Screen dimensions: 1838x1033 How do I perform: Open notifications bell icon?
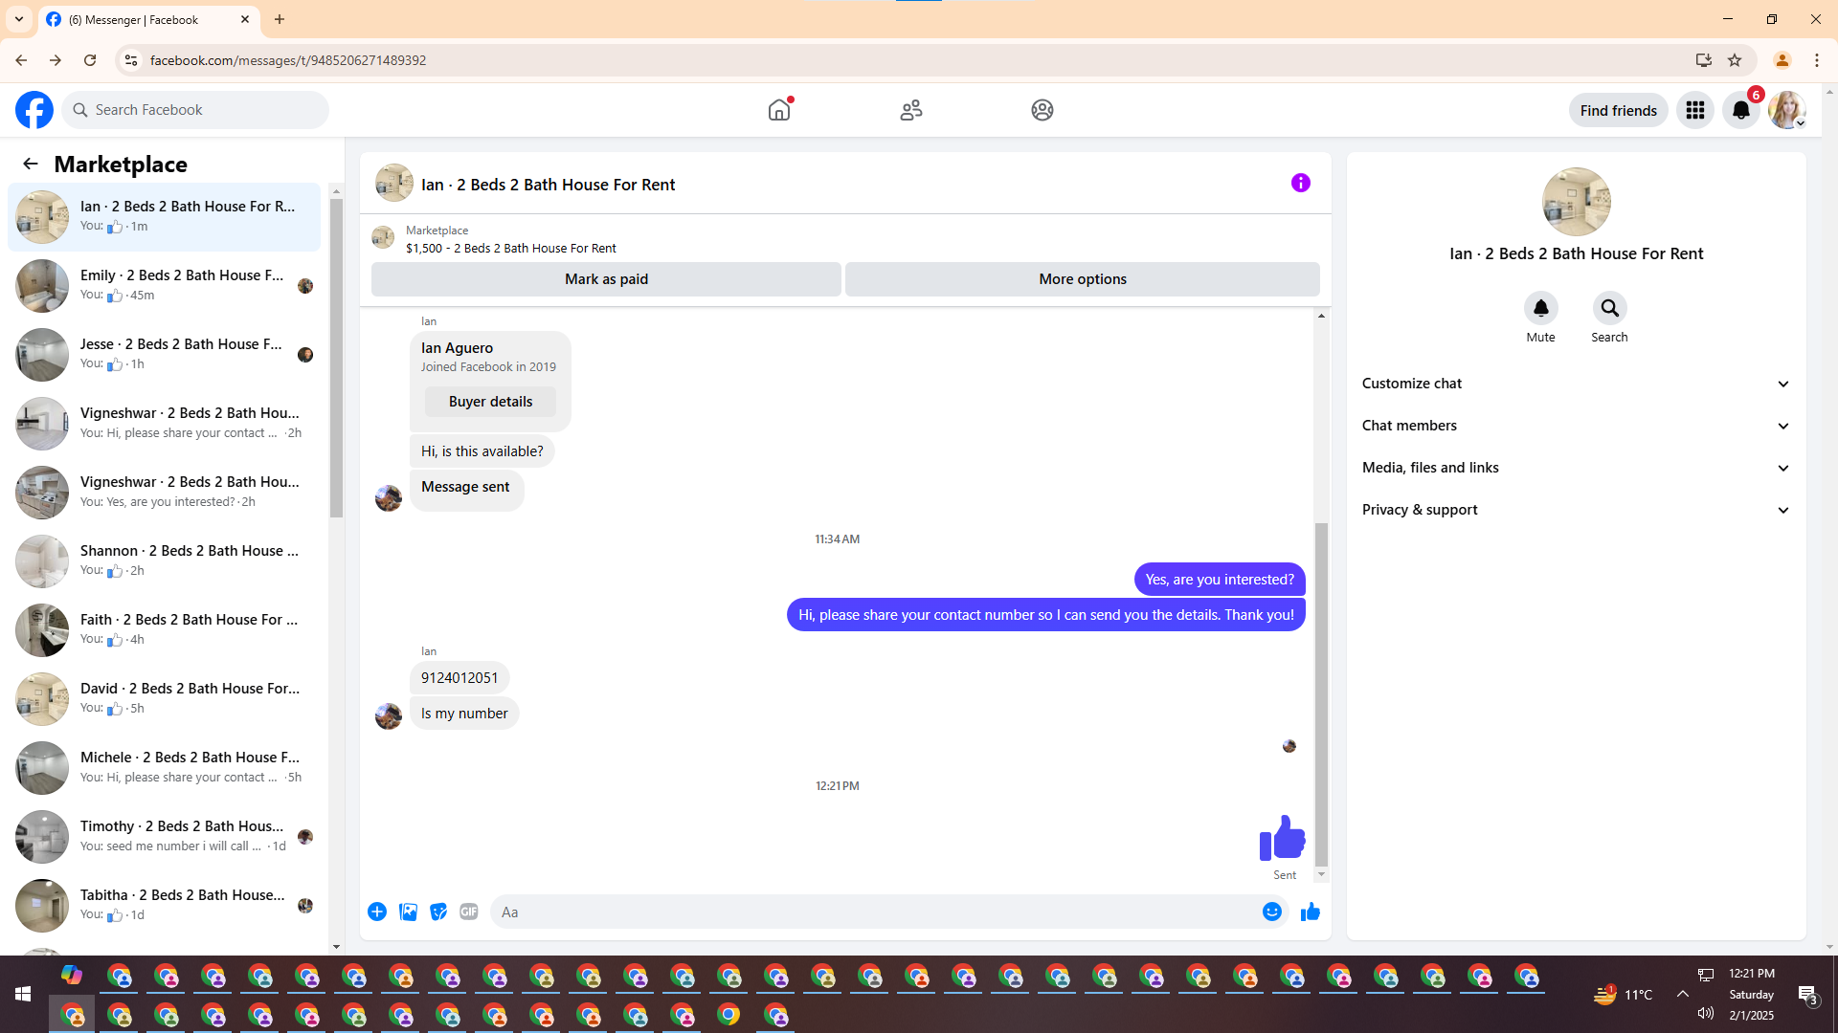tap(1740, 110)
